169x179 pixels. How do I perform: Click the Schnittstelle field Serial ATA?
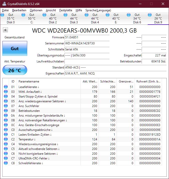point(87,49)
